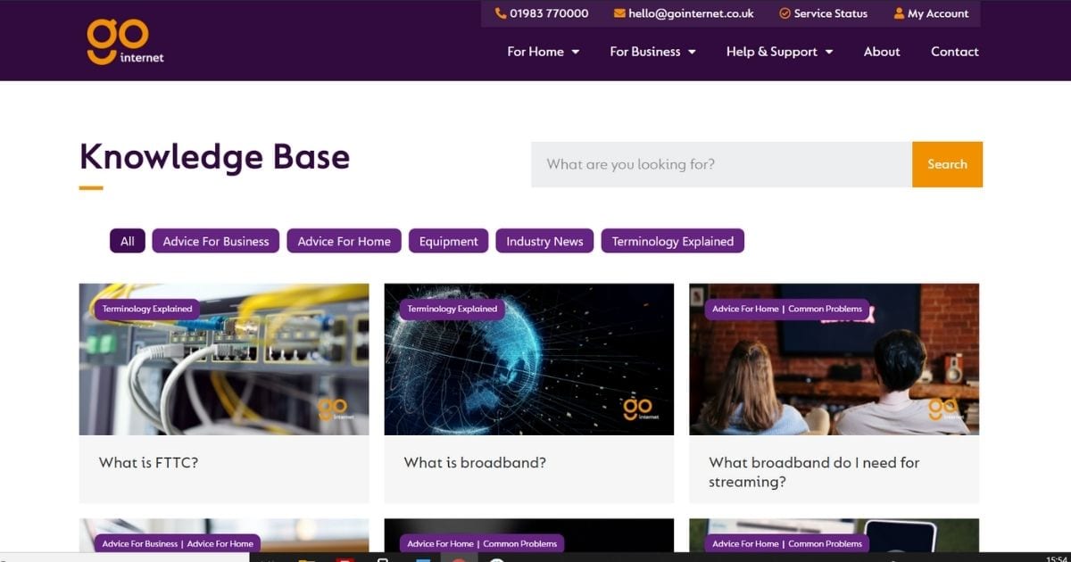Open the couple watching TV streaming article image
The height and width of the screenshot is (562, 1071).
click(834, 360)
